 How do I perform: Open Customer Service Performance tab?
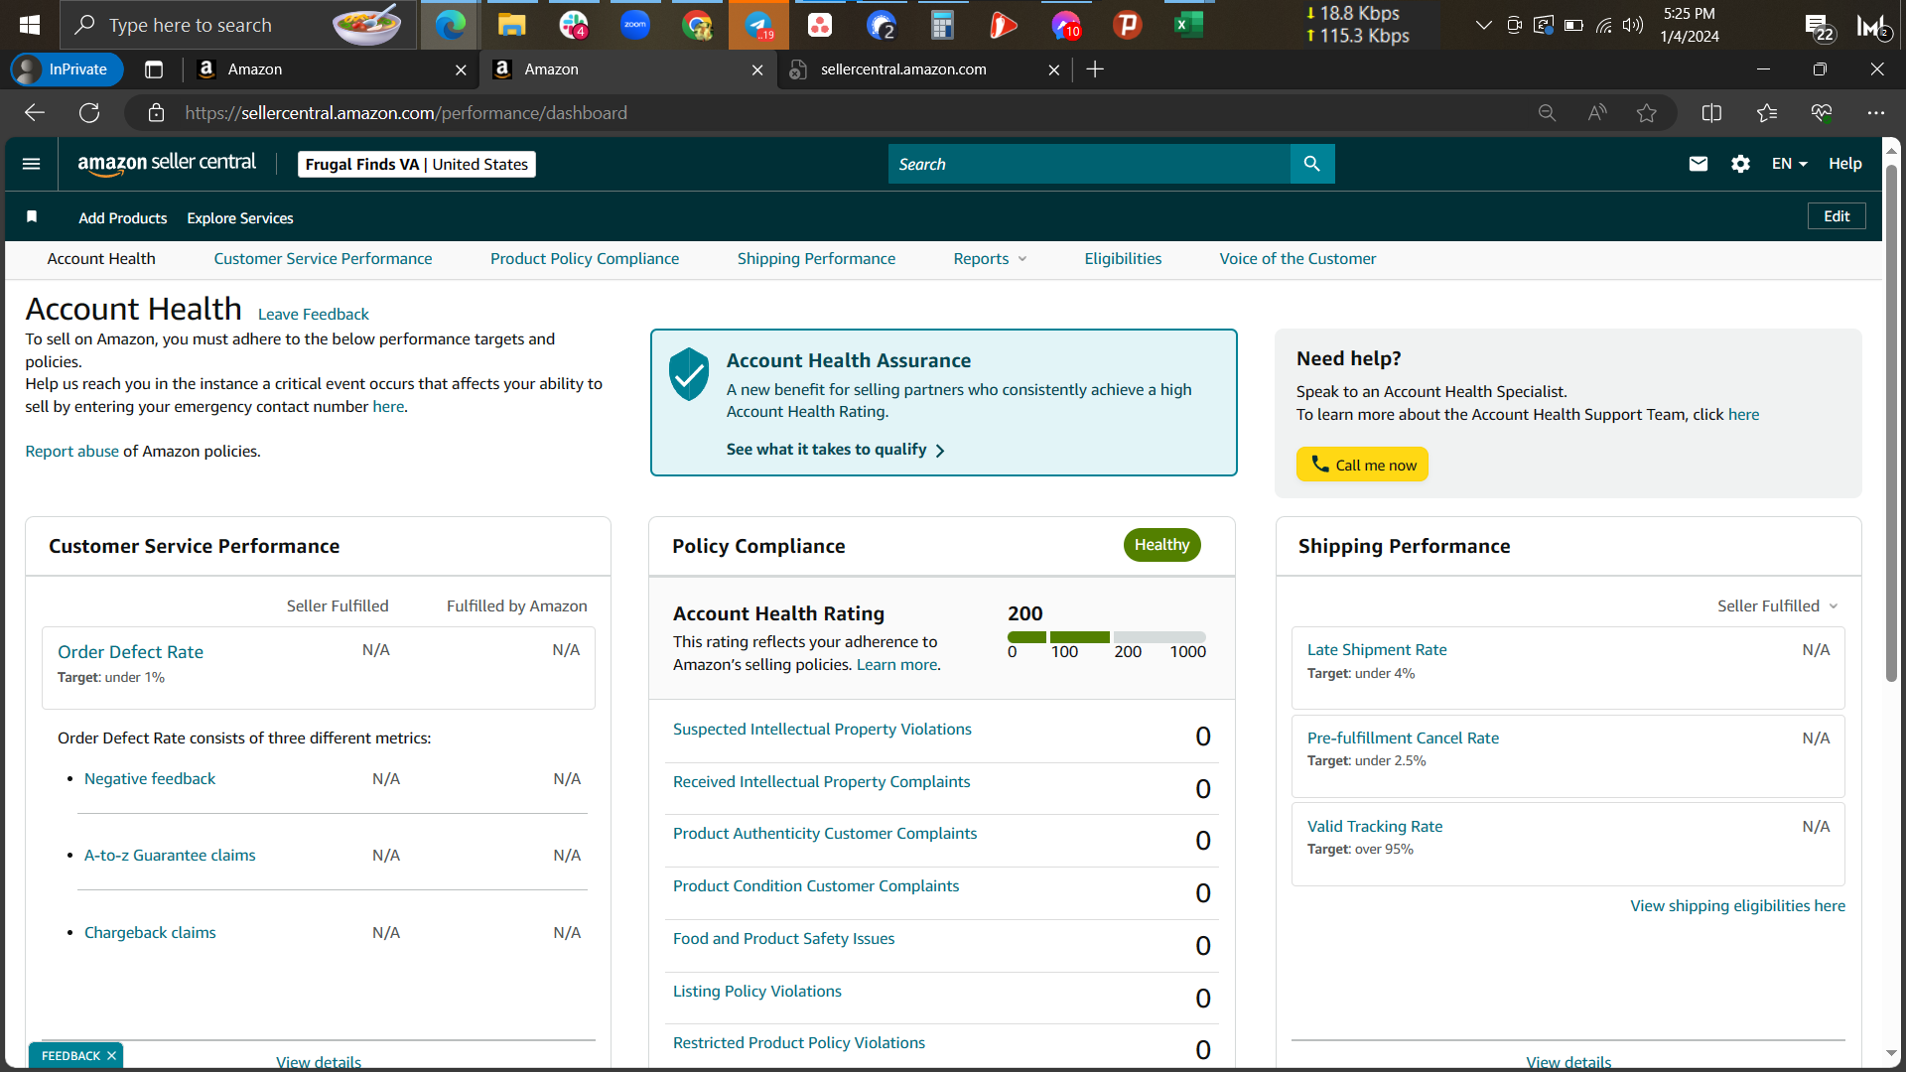click(x=323, y=259)
